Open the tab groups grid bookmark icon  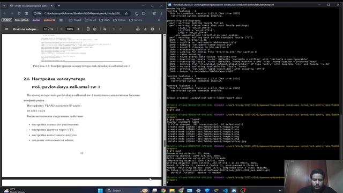tap(61, 20)
